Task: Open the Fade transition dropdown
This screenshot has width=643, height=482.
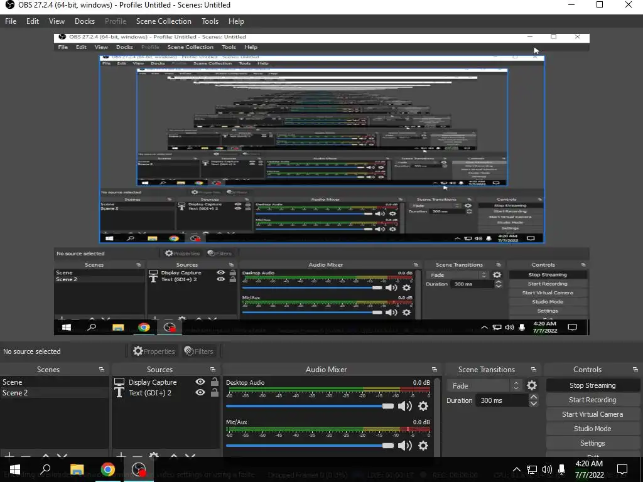Action: [x=485, y=386]
